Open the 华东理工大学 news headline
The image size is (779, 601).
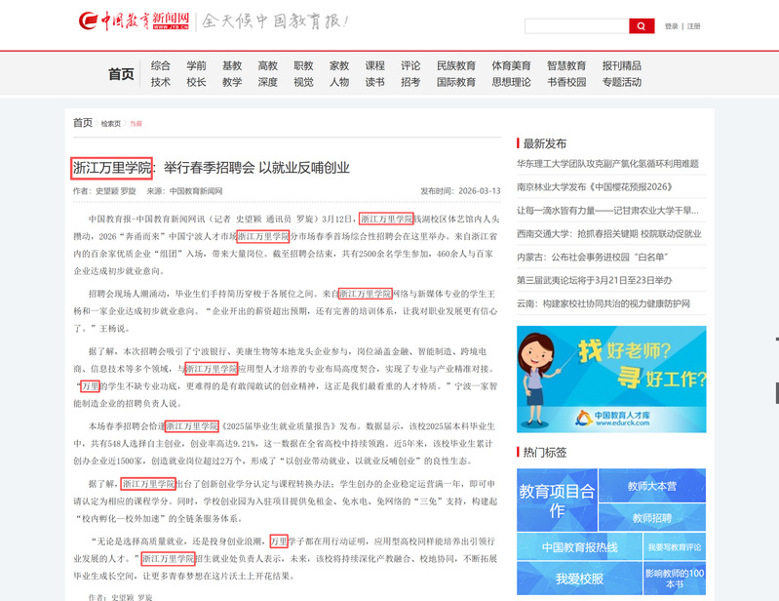coord(607,163)
